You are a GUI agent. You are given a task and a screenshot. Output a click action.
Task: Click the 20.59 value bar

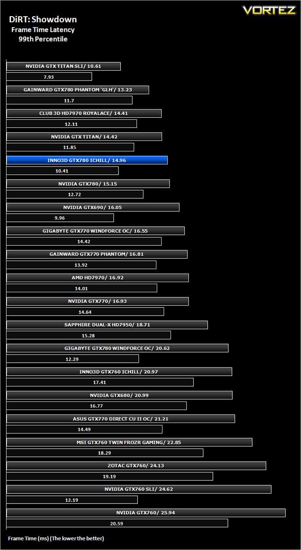[117, 523]
